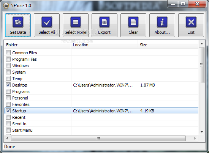Sort by the Folder column header
209x153 pixels.
tap(38, 45)
